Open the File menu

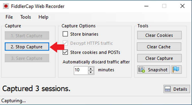click(x=9, y=17)
